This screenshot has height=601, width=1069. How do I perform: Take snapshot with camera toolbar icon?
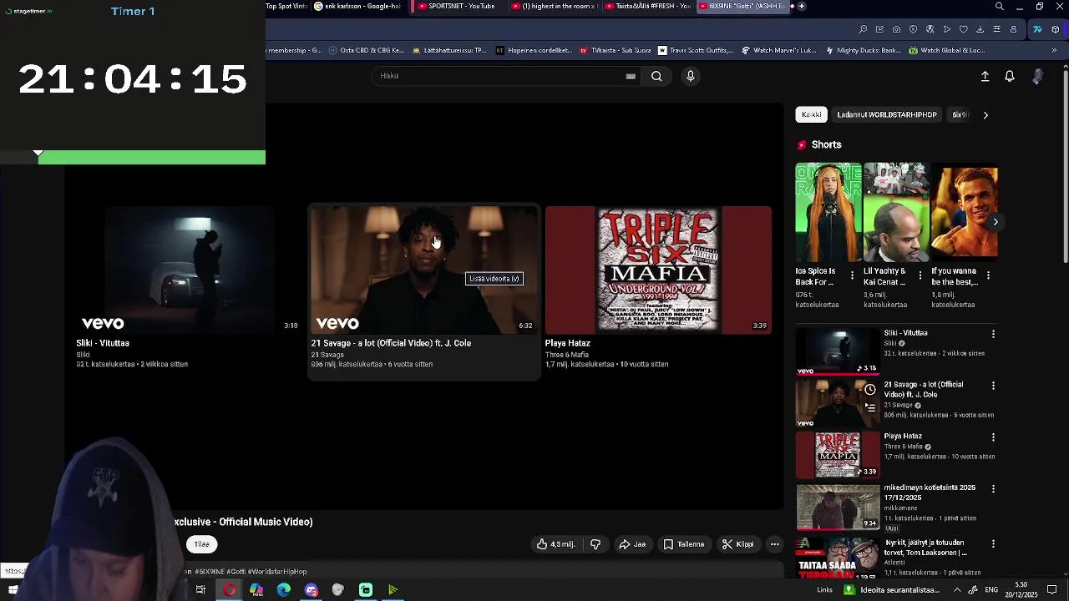click(896, 29)
